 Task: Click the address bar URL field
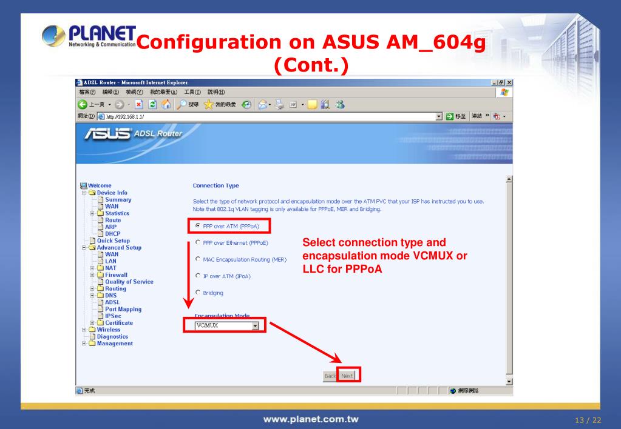tap(270, 116)
